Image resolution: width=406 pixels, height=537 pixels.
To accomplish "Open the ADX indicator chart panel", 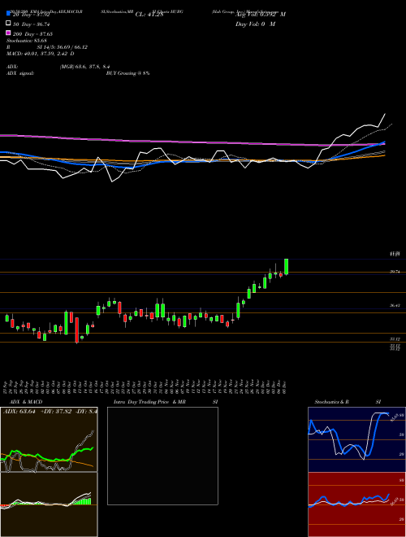I will 49,439.
